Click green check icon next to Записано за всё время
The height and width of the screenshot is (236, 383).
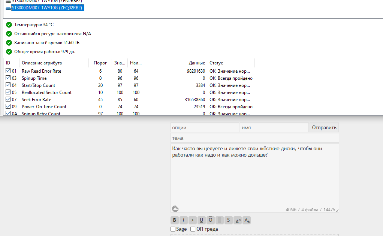9,43
